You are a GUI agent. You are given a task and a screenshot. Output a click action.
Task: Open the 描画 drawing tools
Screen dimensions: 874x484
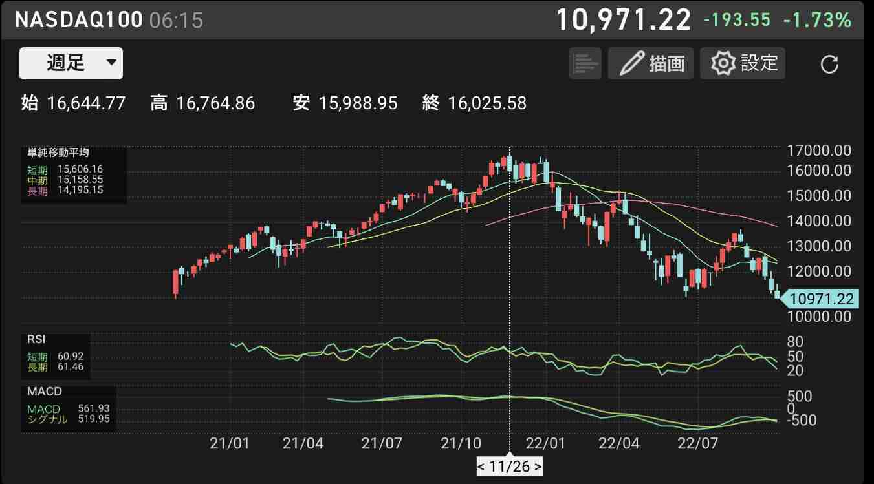(x=651, y=63)
